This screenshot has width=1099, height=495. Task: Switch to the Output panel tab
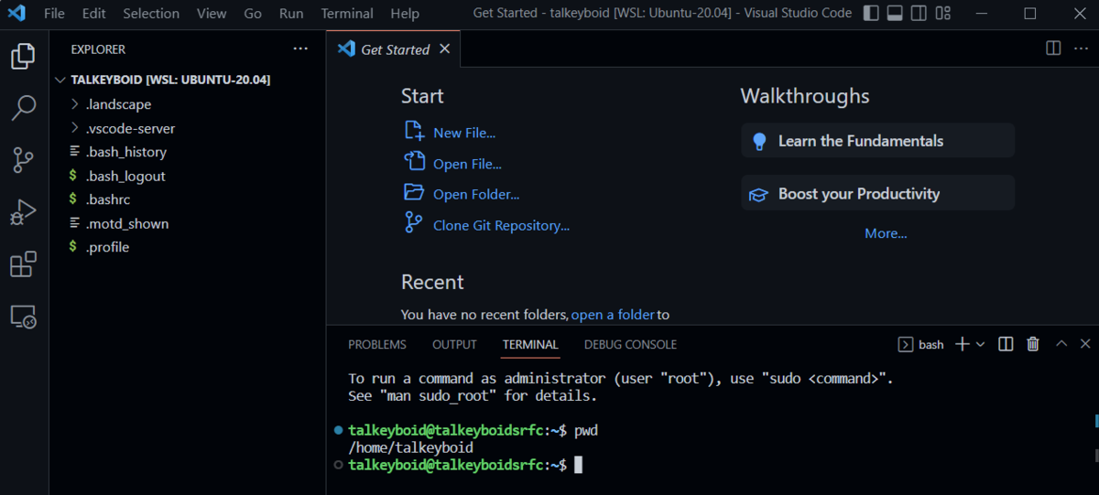(454, 344)
